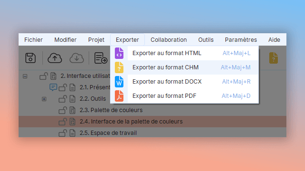The image size is (305, 171).
Task: Open the Fichier menu
Action: [x=33, y=40]
